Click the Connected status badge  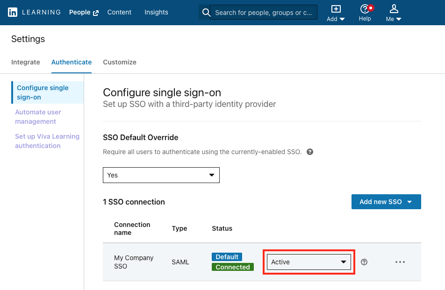click(233, 267)
